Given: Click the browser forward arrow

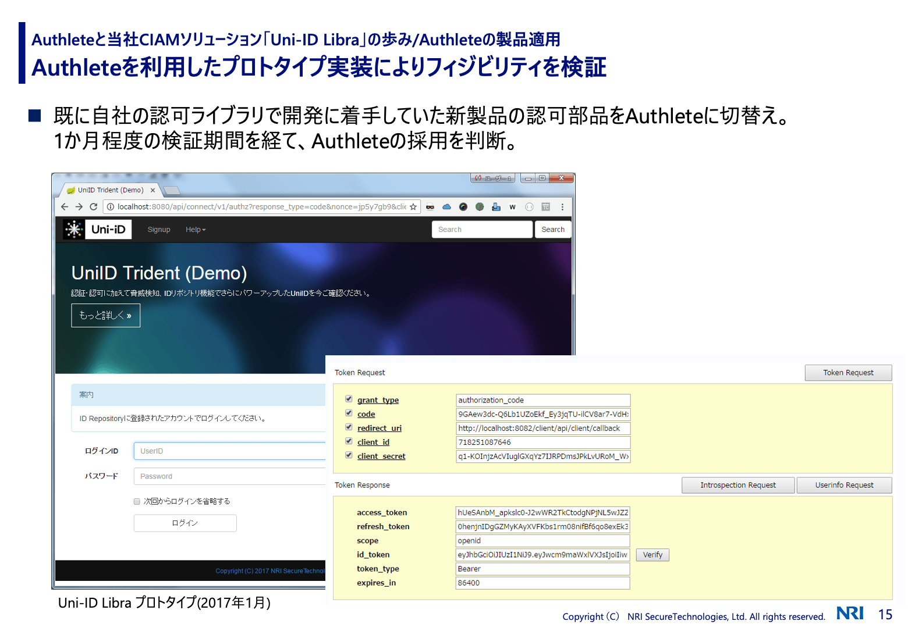Looking at the screenshot, I should 79,207.
